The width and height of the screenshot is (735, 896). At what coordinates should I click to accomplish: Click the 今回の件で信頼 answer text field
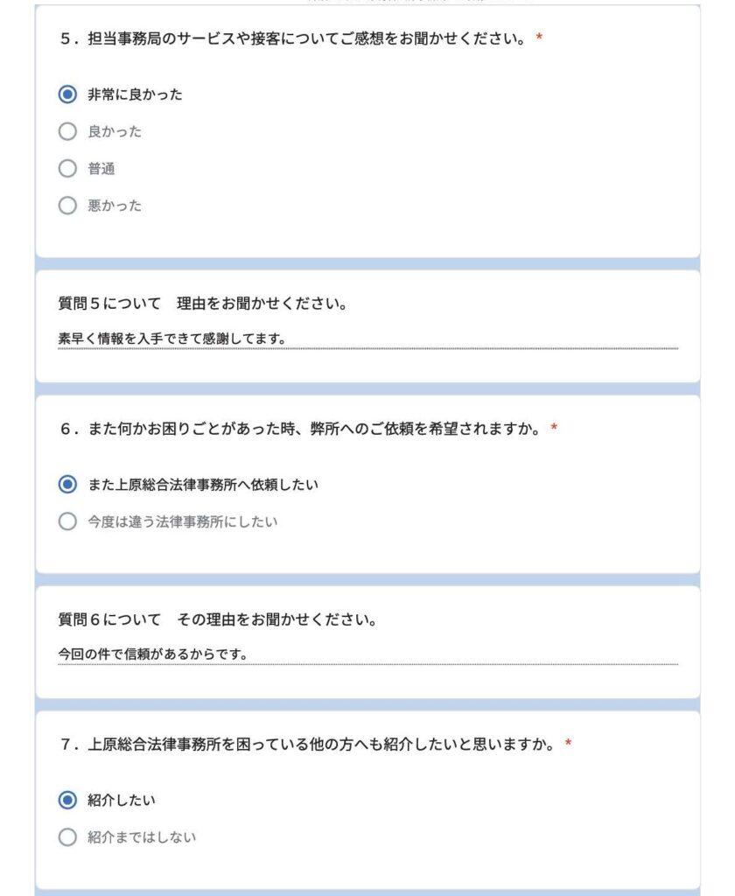tap(367, 654)
